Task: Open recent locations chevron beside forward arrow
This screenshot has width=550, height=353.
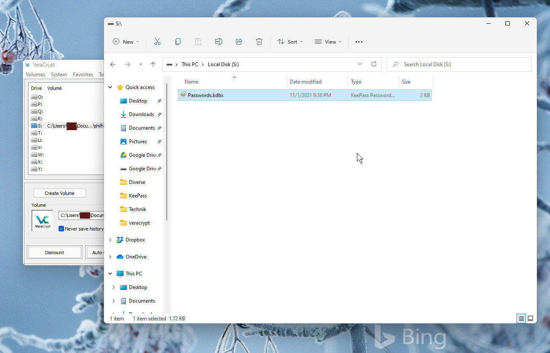Action: click(140, 64)
